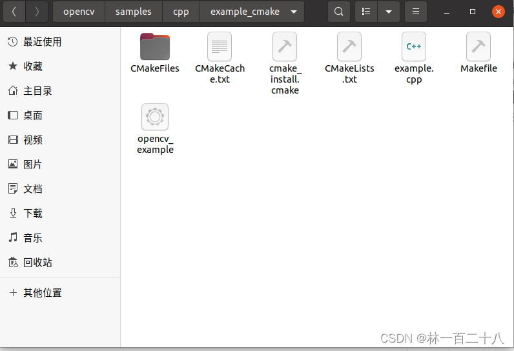Select the Makefile file icon
The width and height of the screenshot is (514, 351).
(478, 46)
